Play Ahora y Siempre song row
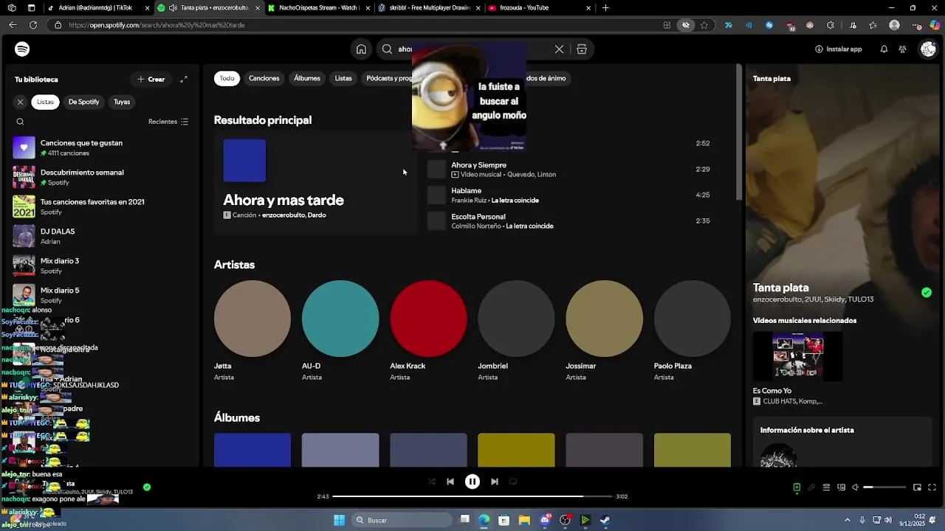The image size is (945, 531). point(569,170)
